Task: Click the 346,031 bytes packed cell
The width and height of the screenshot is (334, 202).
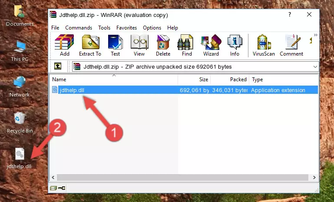Action: pyautogui.click(x=230, y=90)
